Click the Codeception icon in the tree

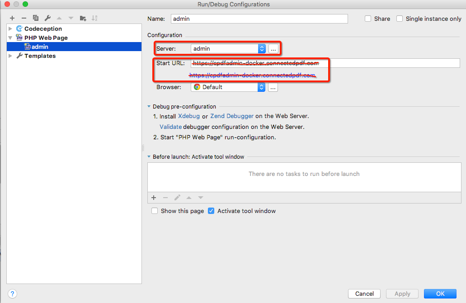(19, 28)
